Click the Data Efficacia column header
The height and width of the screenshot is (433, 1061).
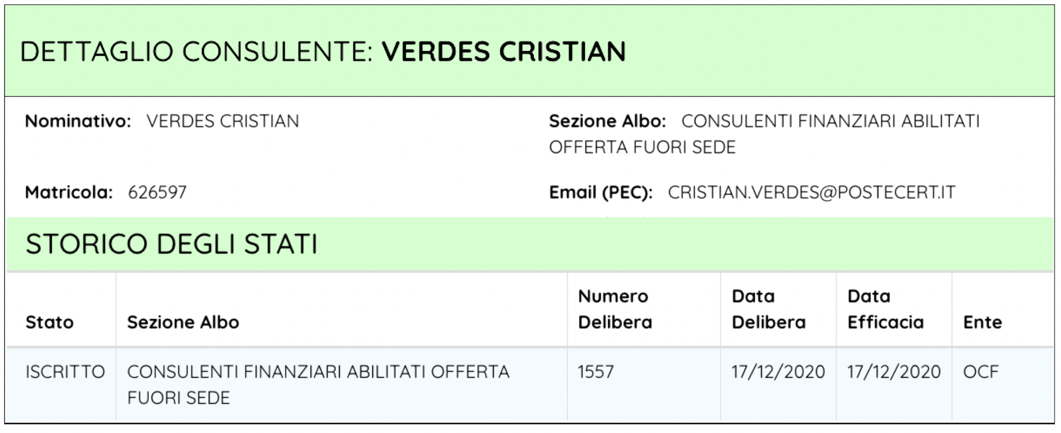885,309
